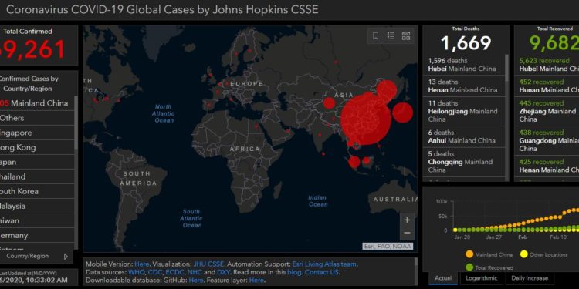579x289 pixels.
Task: Open the JHU CSSE visualization link
Action: click(x=208, y=264)
